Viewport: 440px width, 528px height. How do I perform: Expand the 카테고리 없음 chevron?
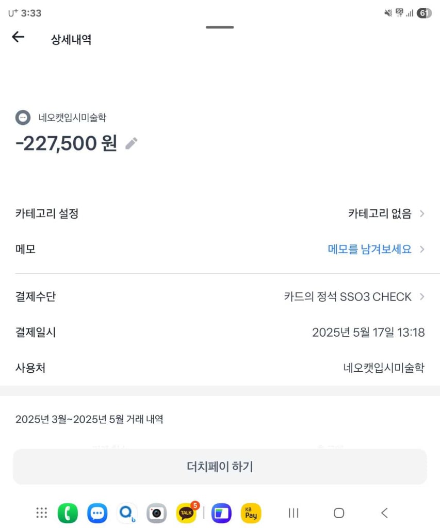pos(422,213)
